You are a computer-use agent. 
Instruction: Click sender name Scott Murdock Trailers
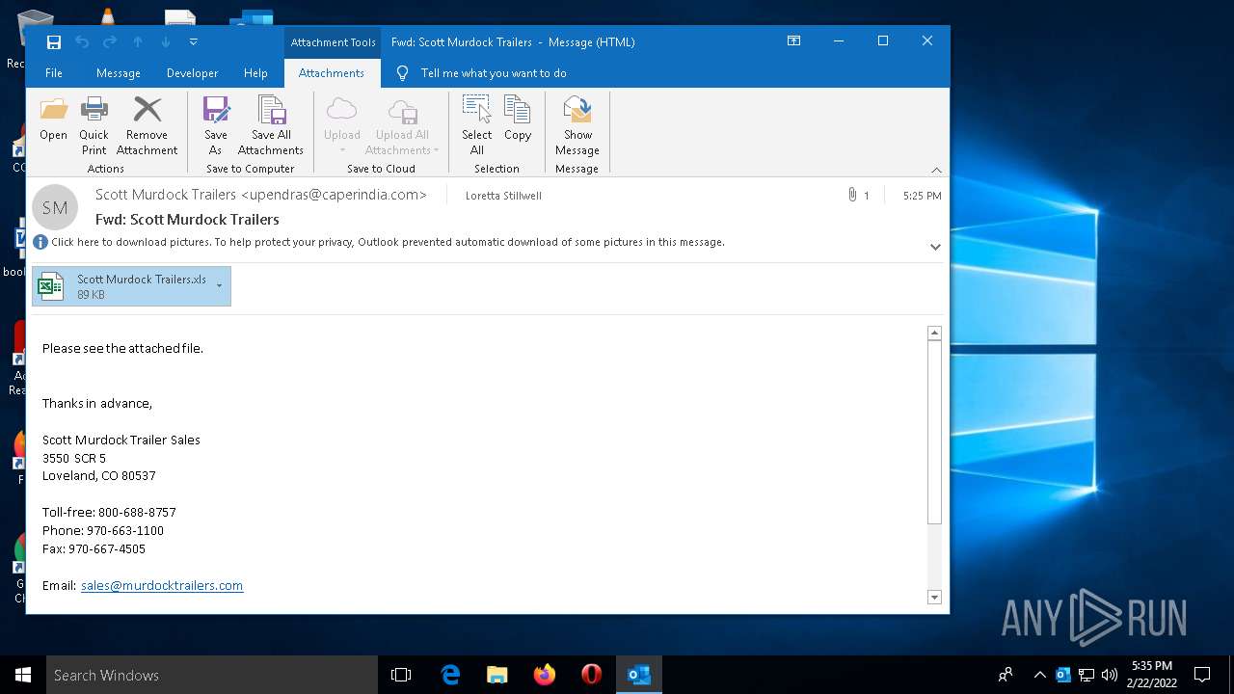click(x=261, y=195)
